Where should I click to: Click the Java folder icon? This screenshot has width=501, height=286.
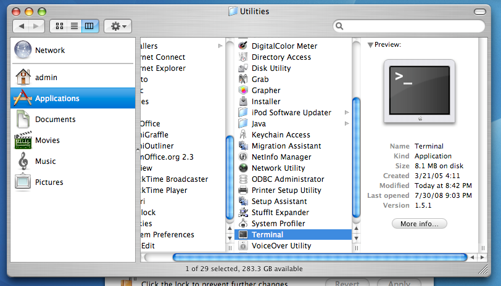tap(243, 123)
